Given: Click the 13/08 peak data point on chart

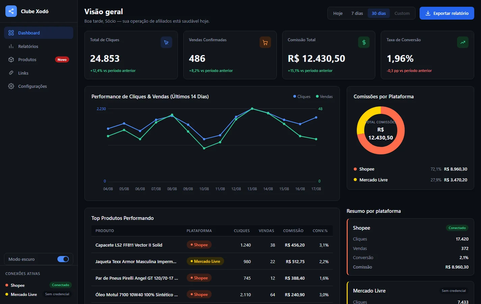Looking at the screenshot, I should tap(252, 109).
